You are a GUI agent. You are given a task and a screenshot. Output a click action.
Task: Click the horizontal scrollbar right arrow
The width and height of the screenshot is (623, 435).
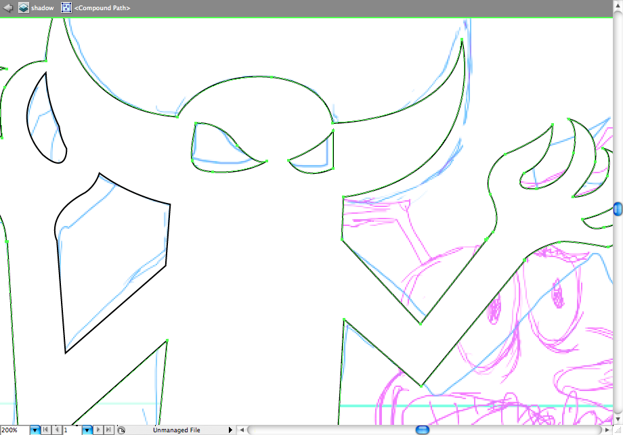tap(607, 430)
